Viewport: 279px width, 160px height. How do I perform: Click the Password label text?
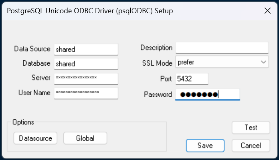(158, 94)
